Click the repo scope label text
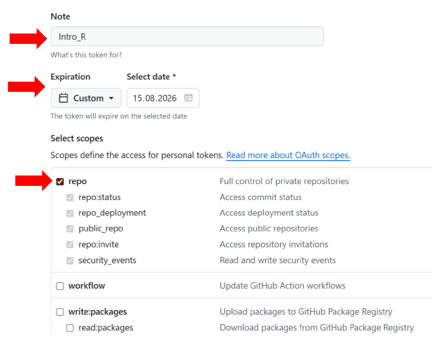The width and height of the screenshot is (432, 351). 77,181
